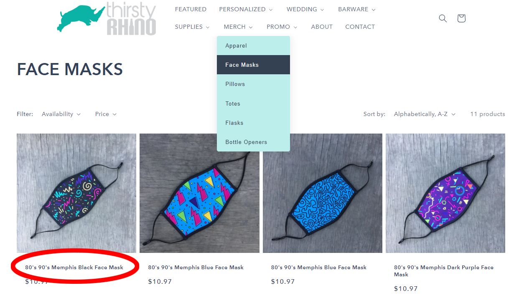This screenshot has height=308, width=519.
Task: Open 80's 90's Memphis Black Face Mask link
Action: tap(74, 267)
